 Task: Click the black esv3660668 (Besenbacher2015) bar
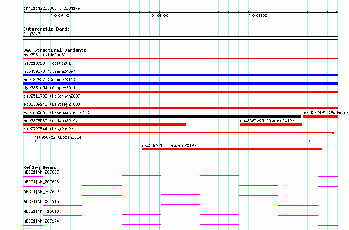coord(162,116)
